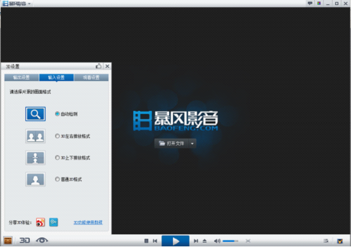
Task: Toggle the eye viewing-mode icon
Action: coord(42,241)
